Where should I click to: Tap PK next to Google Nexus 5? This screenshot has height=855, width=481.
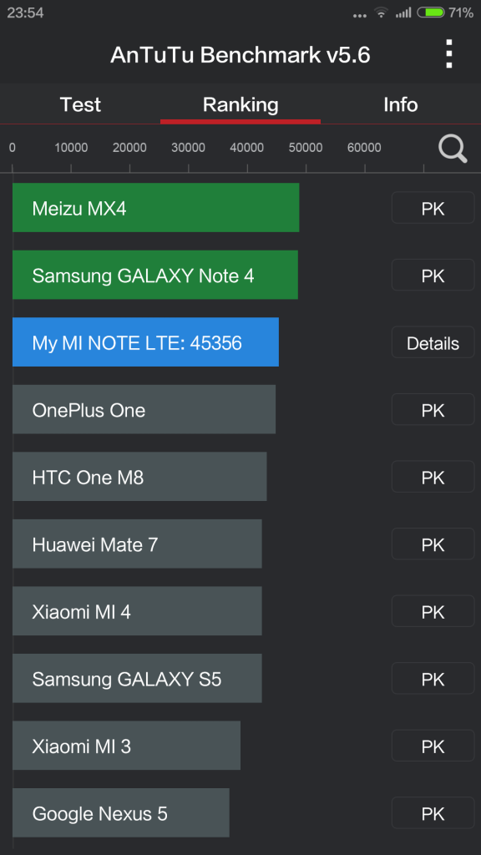coord(433,813)
